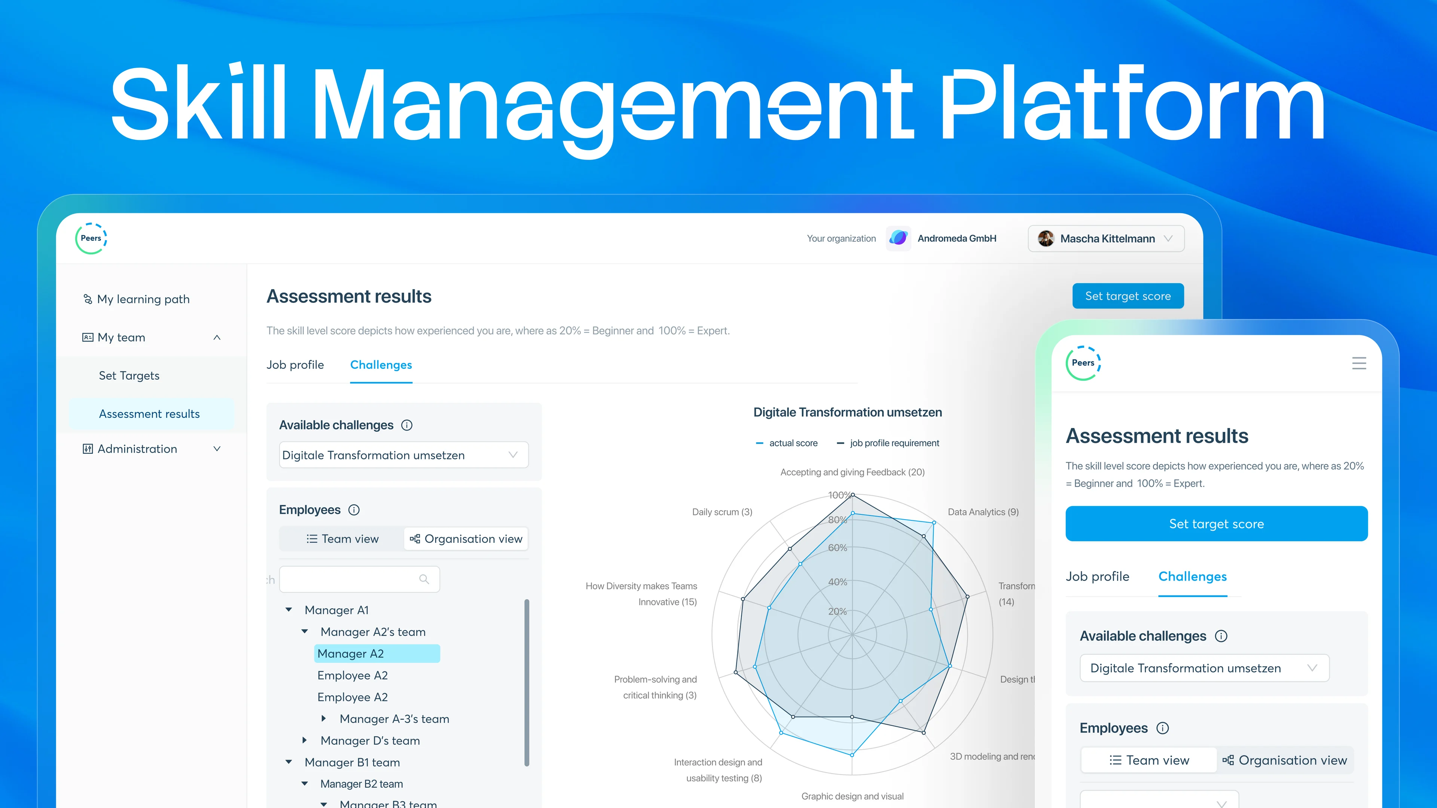The width and height of the screenshot is (1437, 808).
Task: Click the My team card icon
Action: pyautogui.click(x=88, y=337)
